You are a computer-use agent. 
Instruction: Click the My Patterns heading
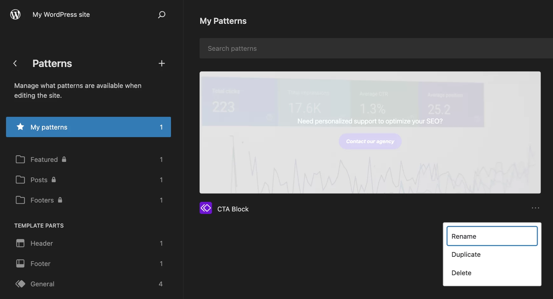[223, 21]
